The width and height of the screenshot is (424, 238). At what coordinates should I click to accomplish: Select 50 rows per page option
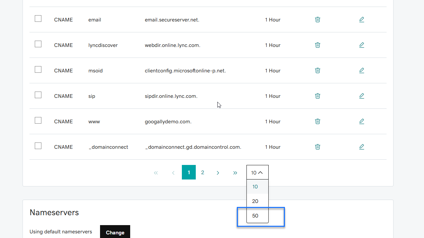pos(257,216)
